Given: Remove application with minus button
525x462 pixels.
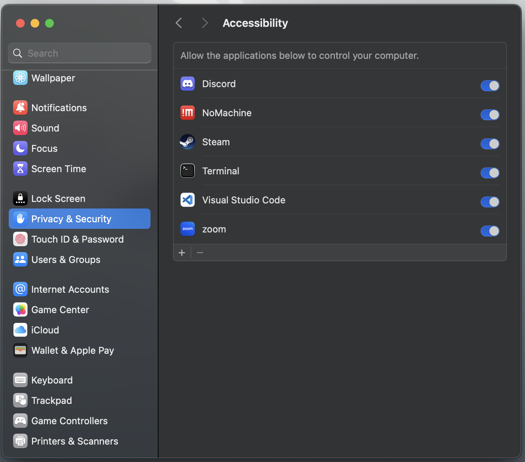Looking at the screenshot, I should click(x=200, y=252).
